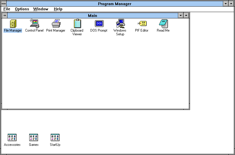Select the Read Me notepad icon
This screenshot has height=155, width=235.
pos(163,24)
